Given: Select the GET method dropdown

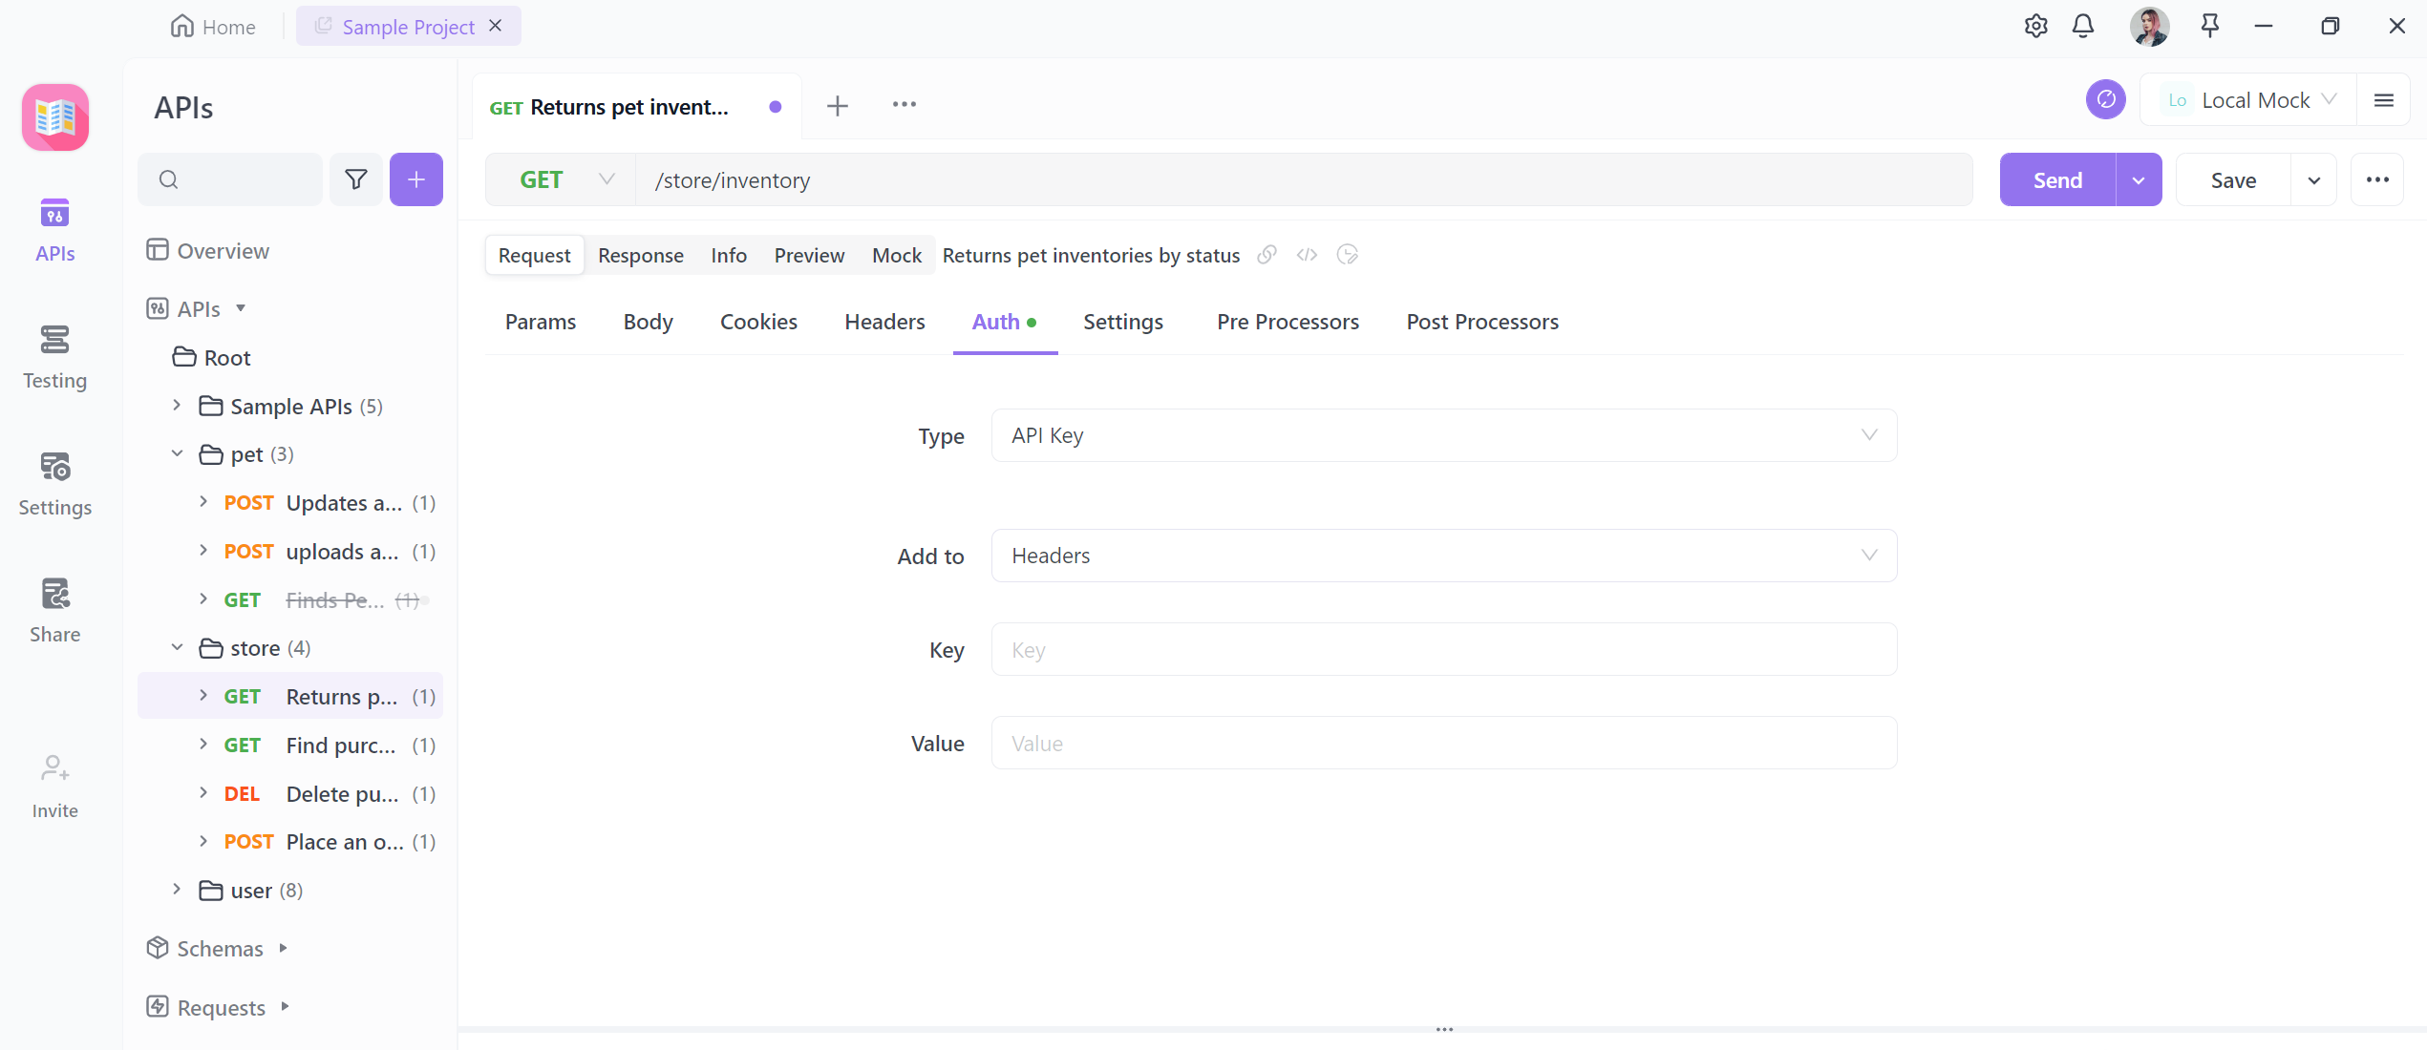Looking at the screenshot, I should (x=564, y=179).
